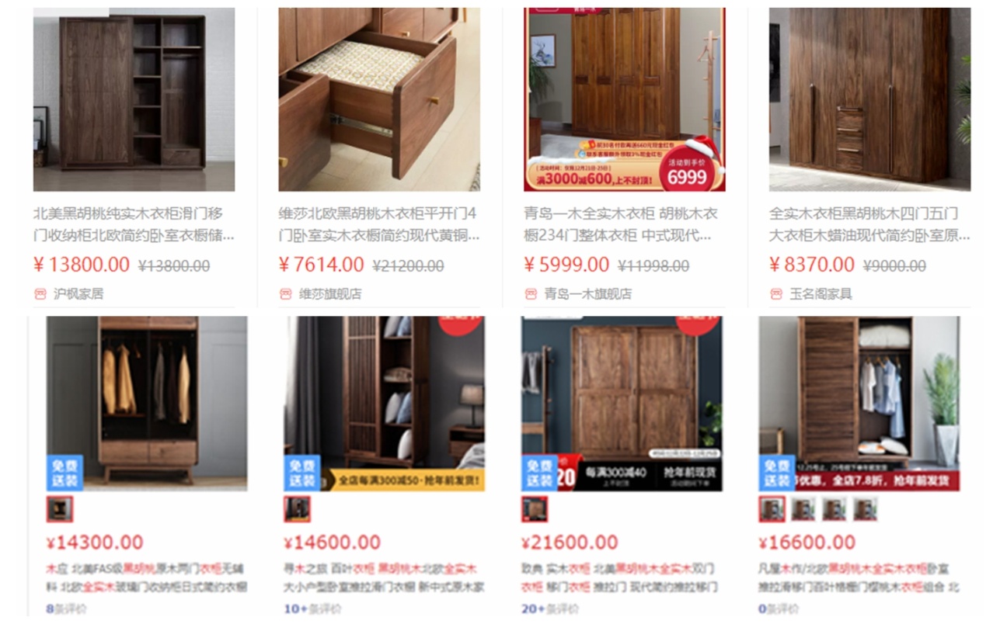The width and height of the screenshot is (1000, 624).
Task: Click the shop icon beside 玉名阁家具
Action: point(776,293)
